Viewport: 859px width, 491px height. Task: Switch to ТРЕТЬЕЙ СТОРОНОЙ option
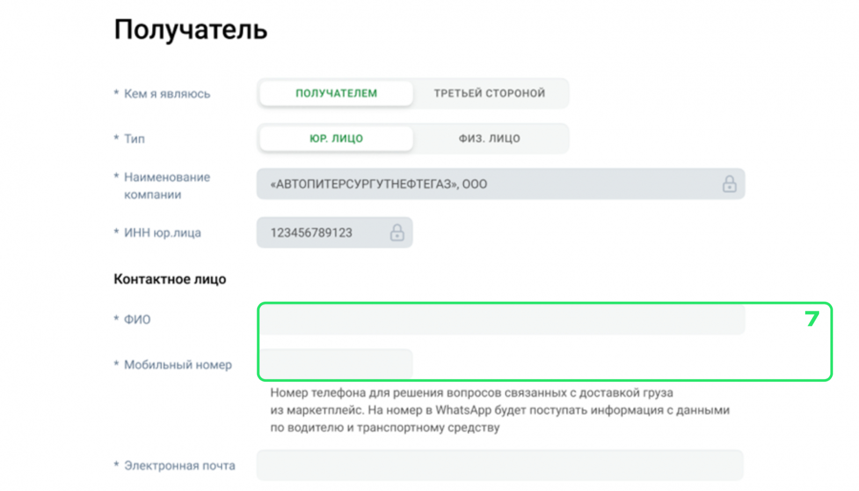pyautogui.click(x=489, y=93)
